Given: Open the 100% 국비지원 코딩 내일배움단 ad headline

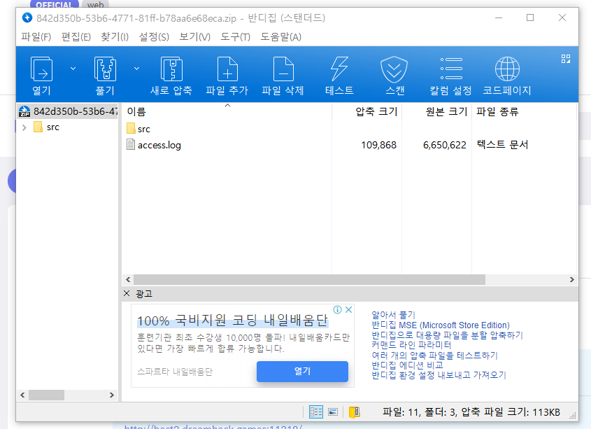Looking at the screenshot, I should [x=232, y=321].
